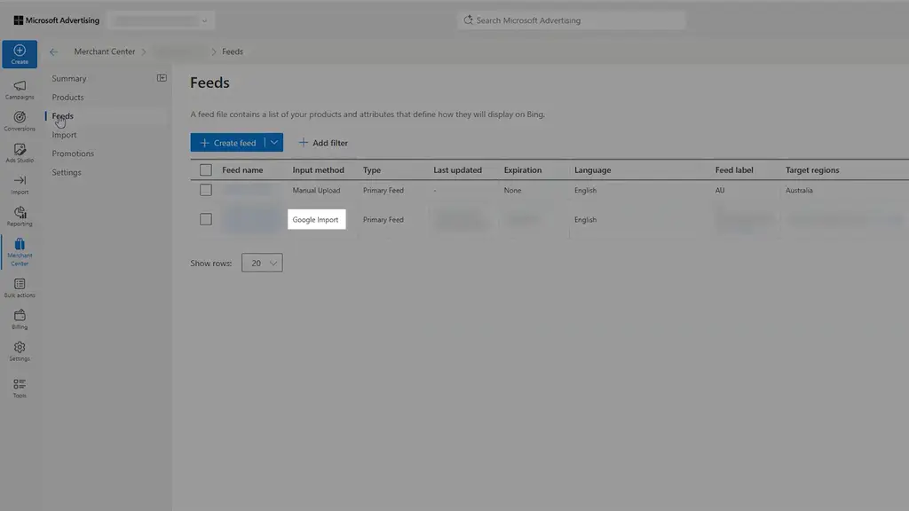Click the Microsoft Advertising logo
This screenshot has width=909, height=511.
[x=57, y=20]
